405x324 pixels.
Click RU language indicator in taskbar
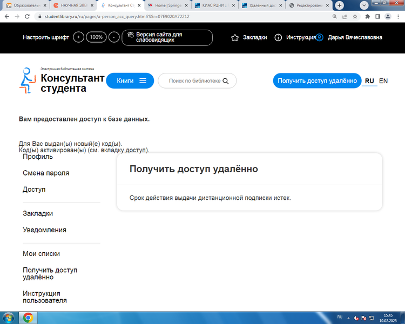coord(340,317)
